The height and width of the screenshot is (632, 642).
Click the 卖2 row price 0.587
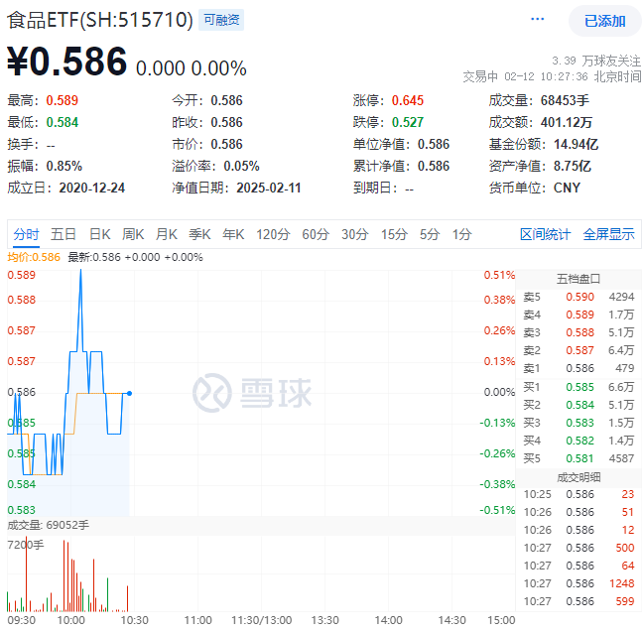579,350
